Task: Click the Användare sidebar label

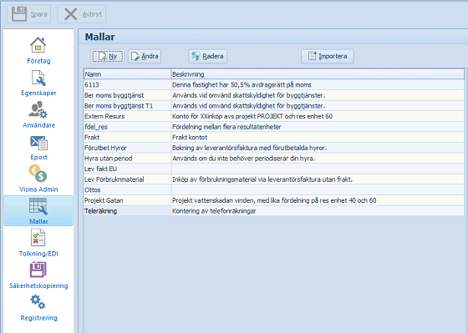Action: point(38,125)
